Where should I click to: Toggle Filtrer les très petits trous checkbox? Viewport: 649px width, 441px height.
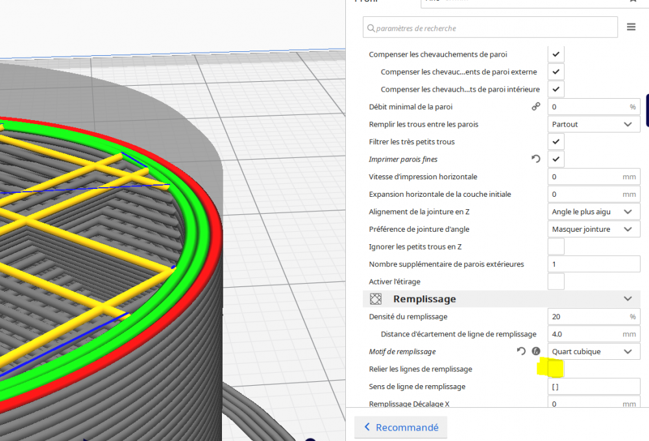coord(556,142)
